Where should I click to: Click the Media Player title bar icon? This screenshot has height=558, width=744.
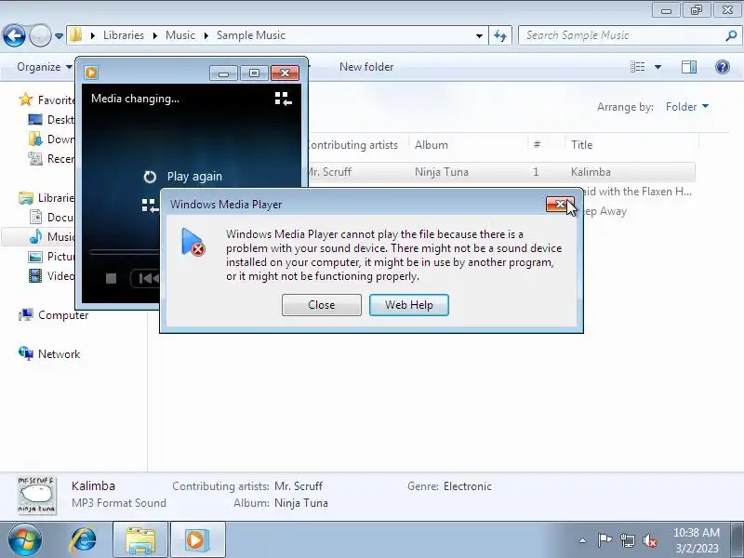pyautogui.click(x=91, y=73)
